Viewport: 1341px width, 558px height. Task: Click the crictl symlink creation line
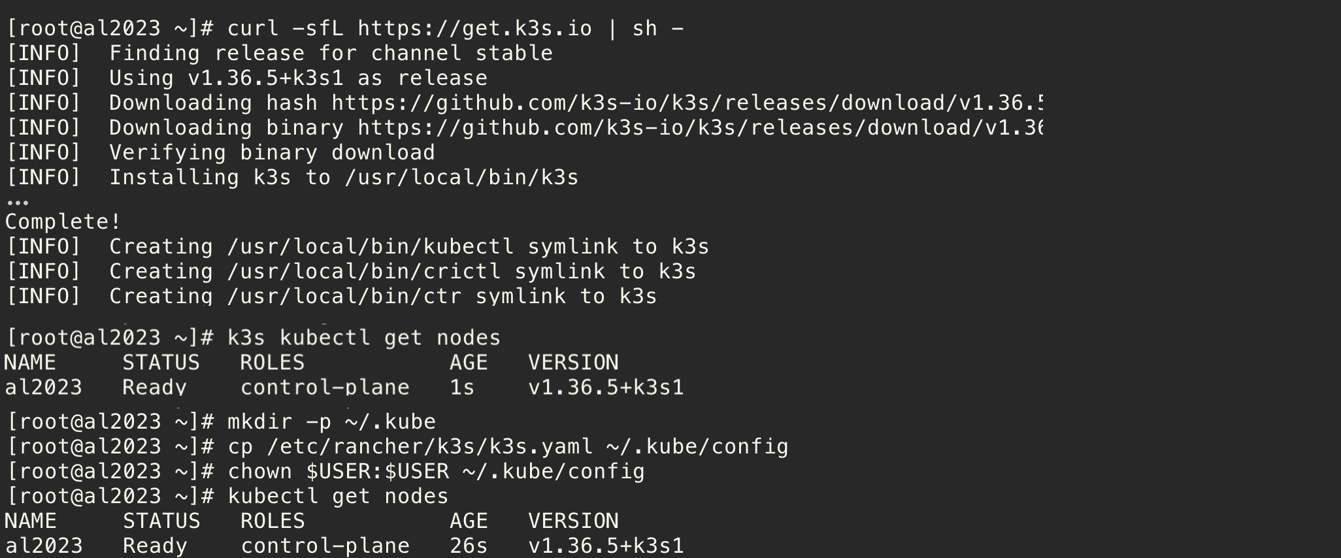(352, 272)
